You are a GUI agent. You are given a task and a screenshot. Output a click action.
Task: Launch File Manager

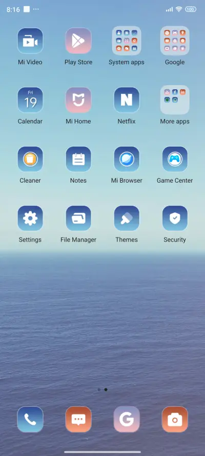pyautogui.click(x=78, y=219)
